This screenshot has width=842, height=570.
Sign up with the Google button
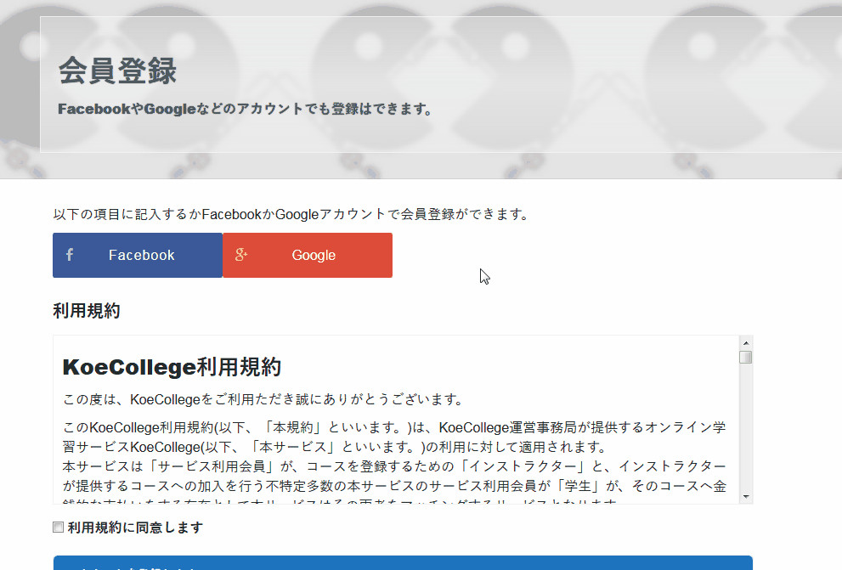(308, 255)
